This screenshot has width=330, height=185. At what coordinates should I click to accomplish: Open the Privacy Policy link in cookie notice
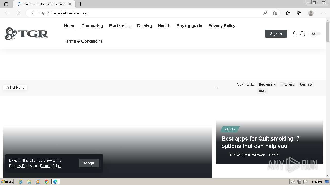(21, 166)
